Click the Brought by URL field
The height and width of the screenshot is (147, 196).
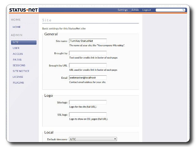click(88, 66)
